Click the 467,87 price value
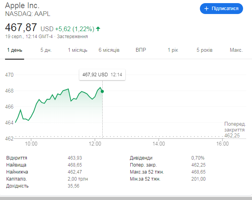This screenshot has width=252, height=200. click(21, 27)
